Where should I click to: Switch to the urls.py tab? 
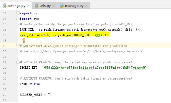click(x=45, y=6)
